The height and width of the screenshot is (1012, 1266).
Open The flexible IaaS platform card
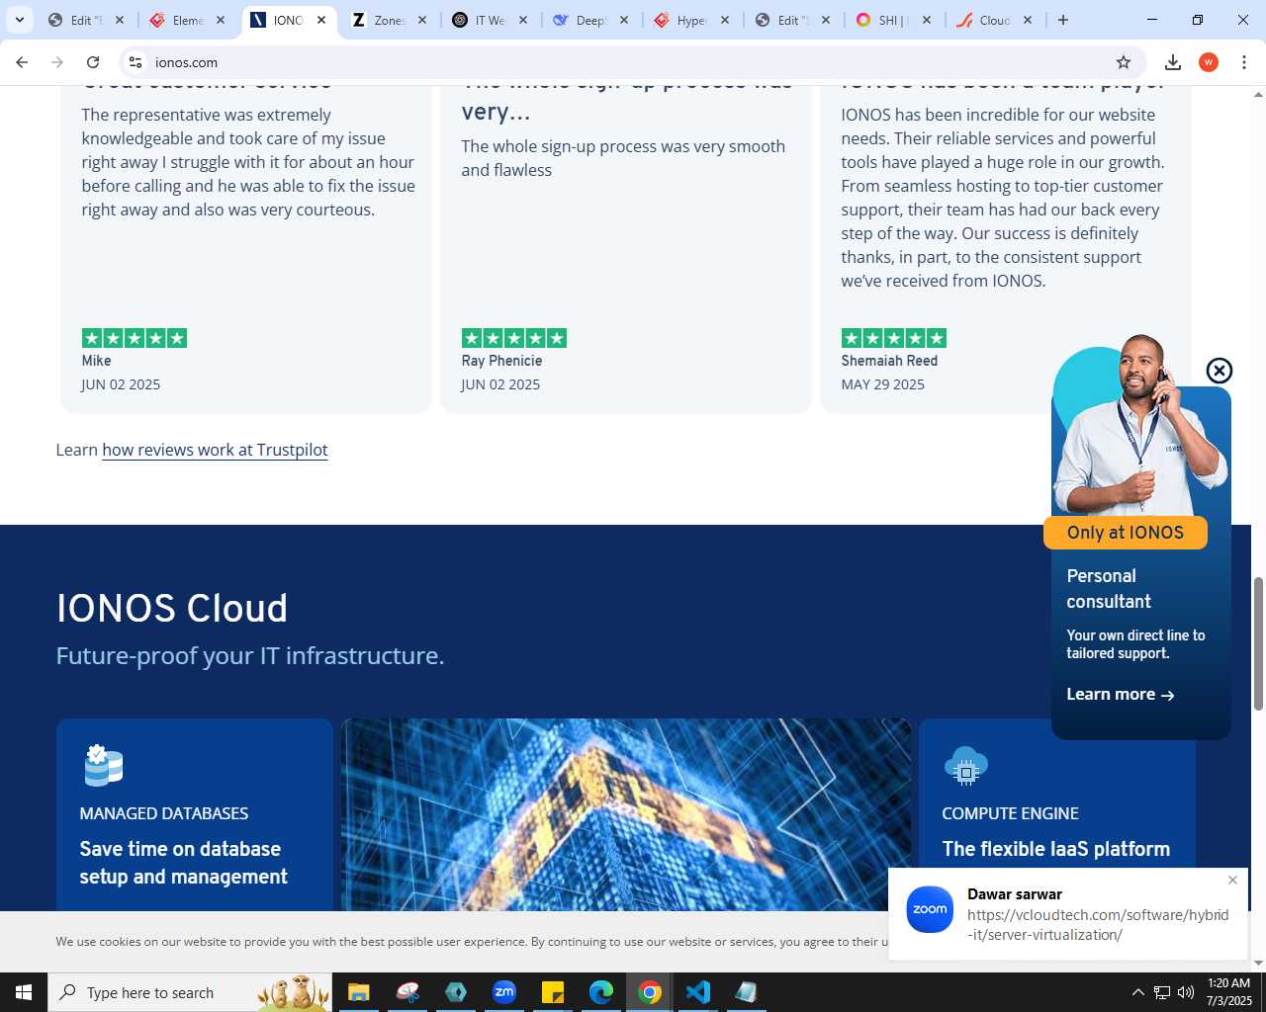point(1055,849)
